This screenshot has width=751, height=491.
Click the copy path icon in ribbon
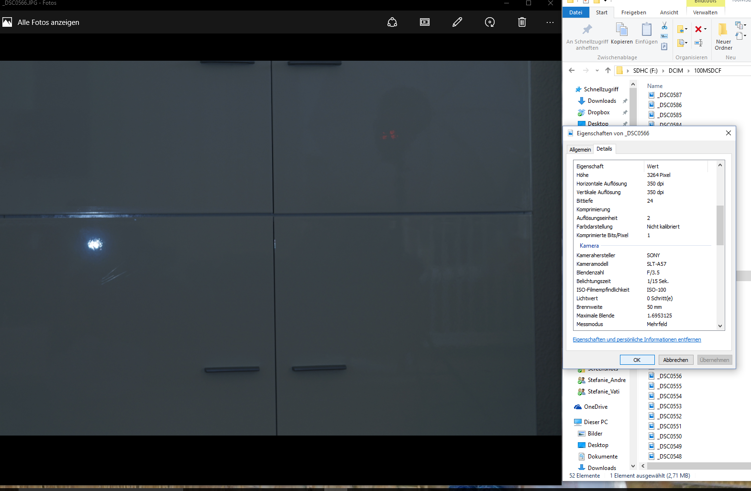pyautogui.click(x=664, y=36)
